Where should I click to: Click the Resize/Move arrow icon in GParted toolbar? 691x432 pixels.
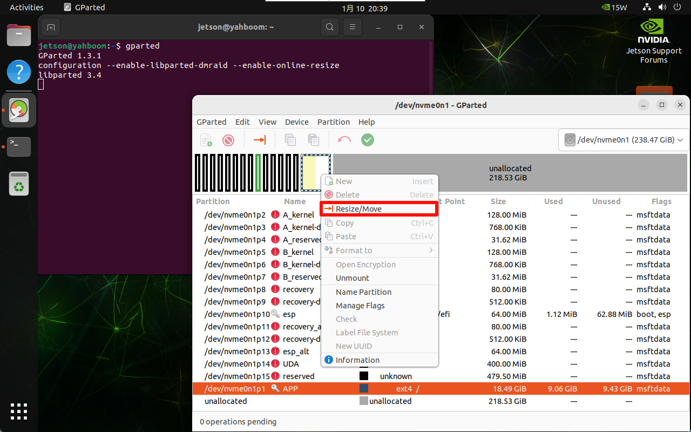click(x=260, y=140)
